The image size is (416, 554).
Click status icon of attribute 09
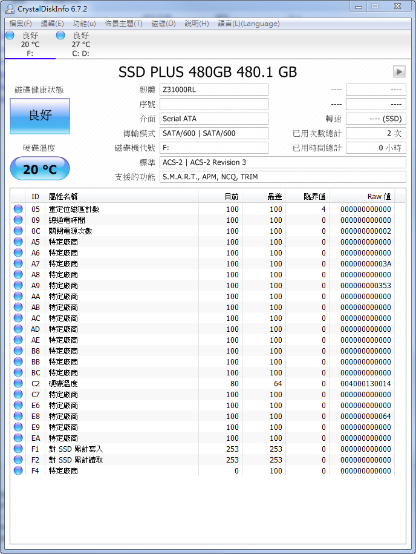tap(18, 220)
